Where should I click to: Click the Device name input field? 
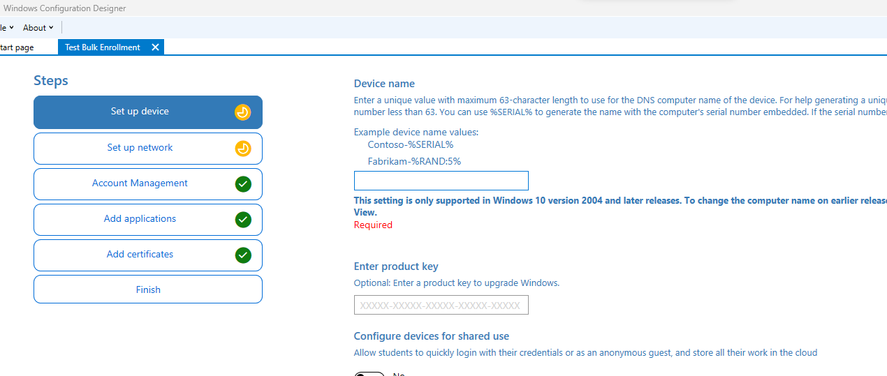(x=441, y=181)
